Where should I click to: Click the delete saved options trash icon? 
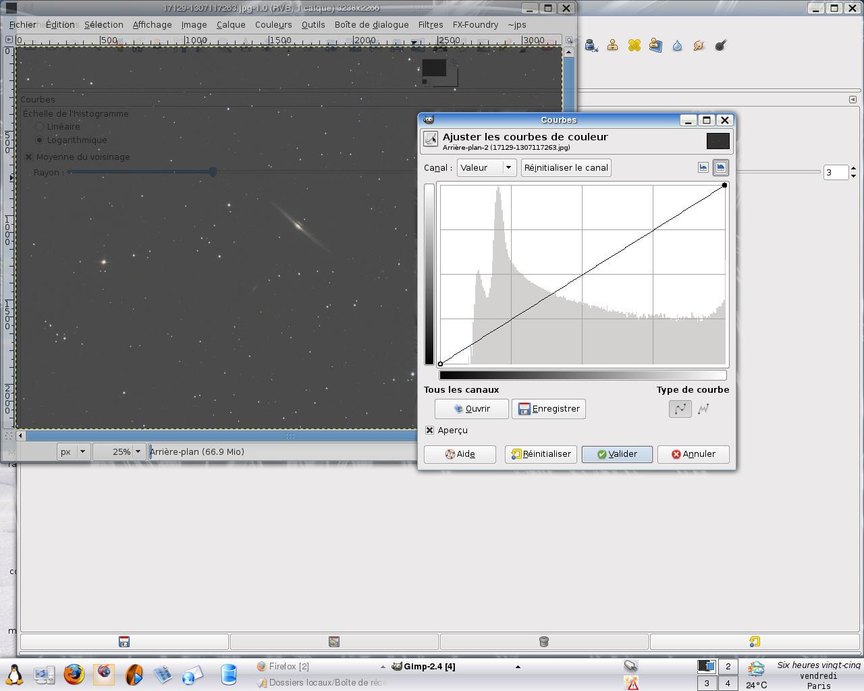click(x=544, y=642)
